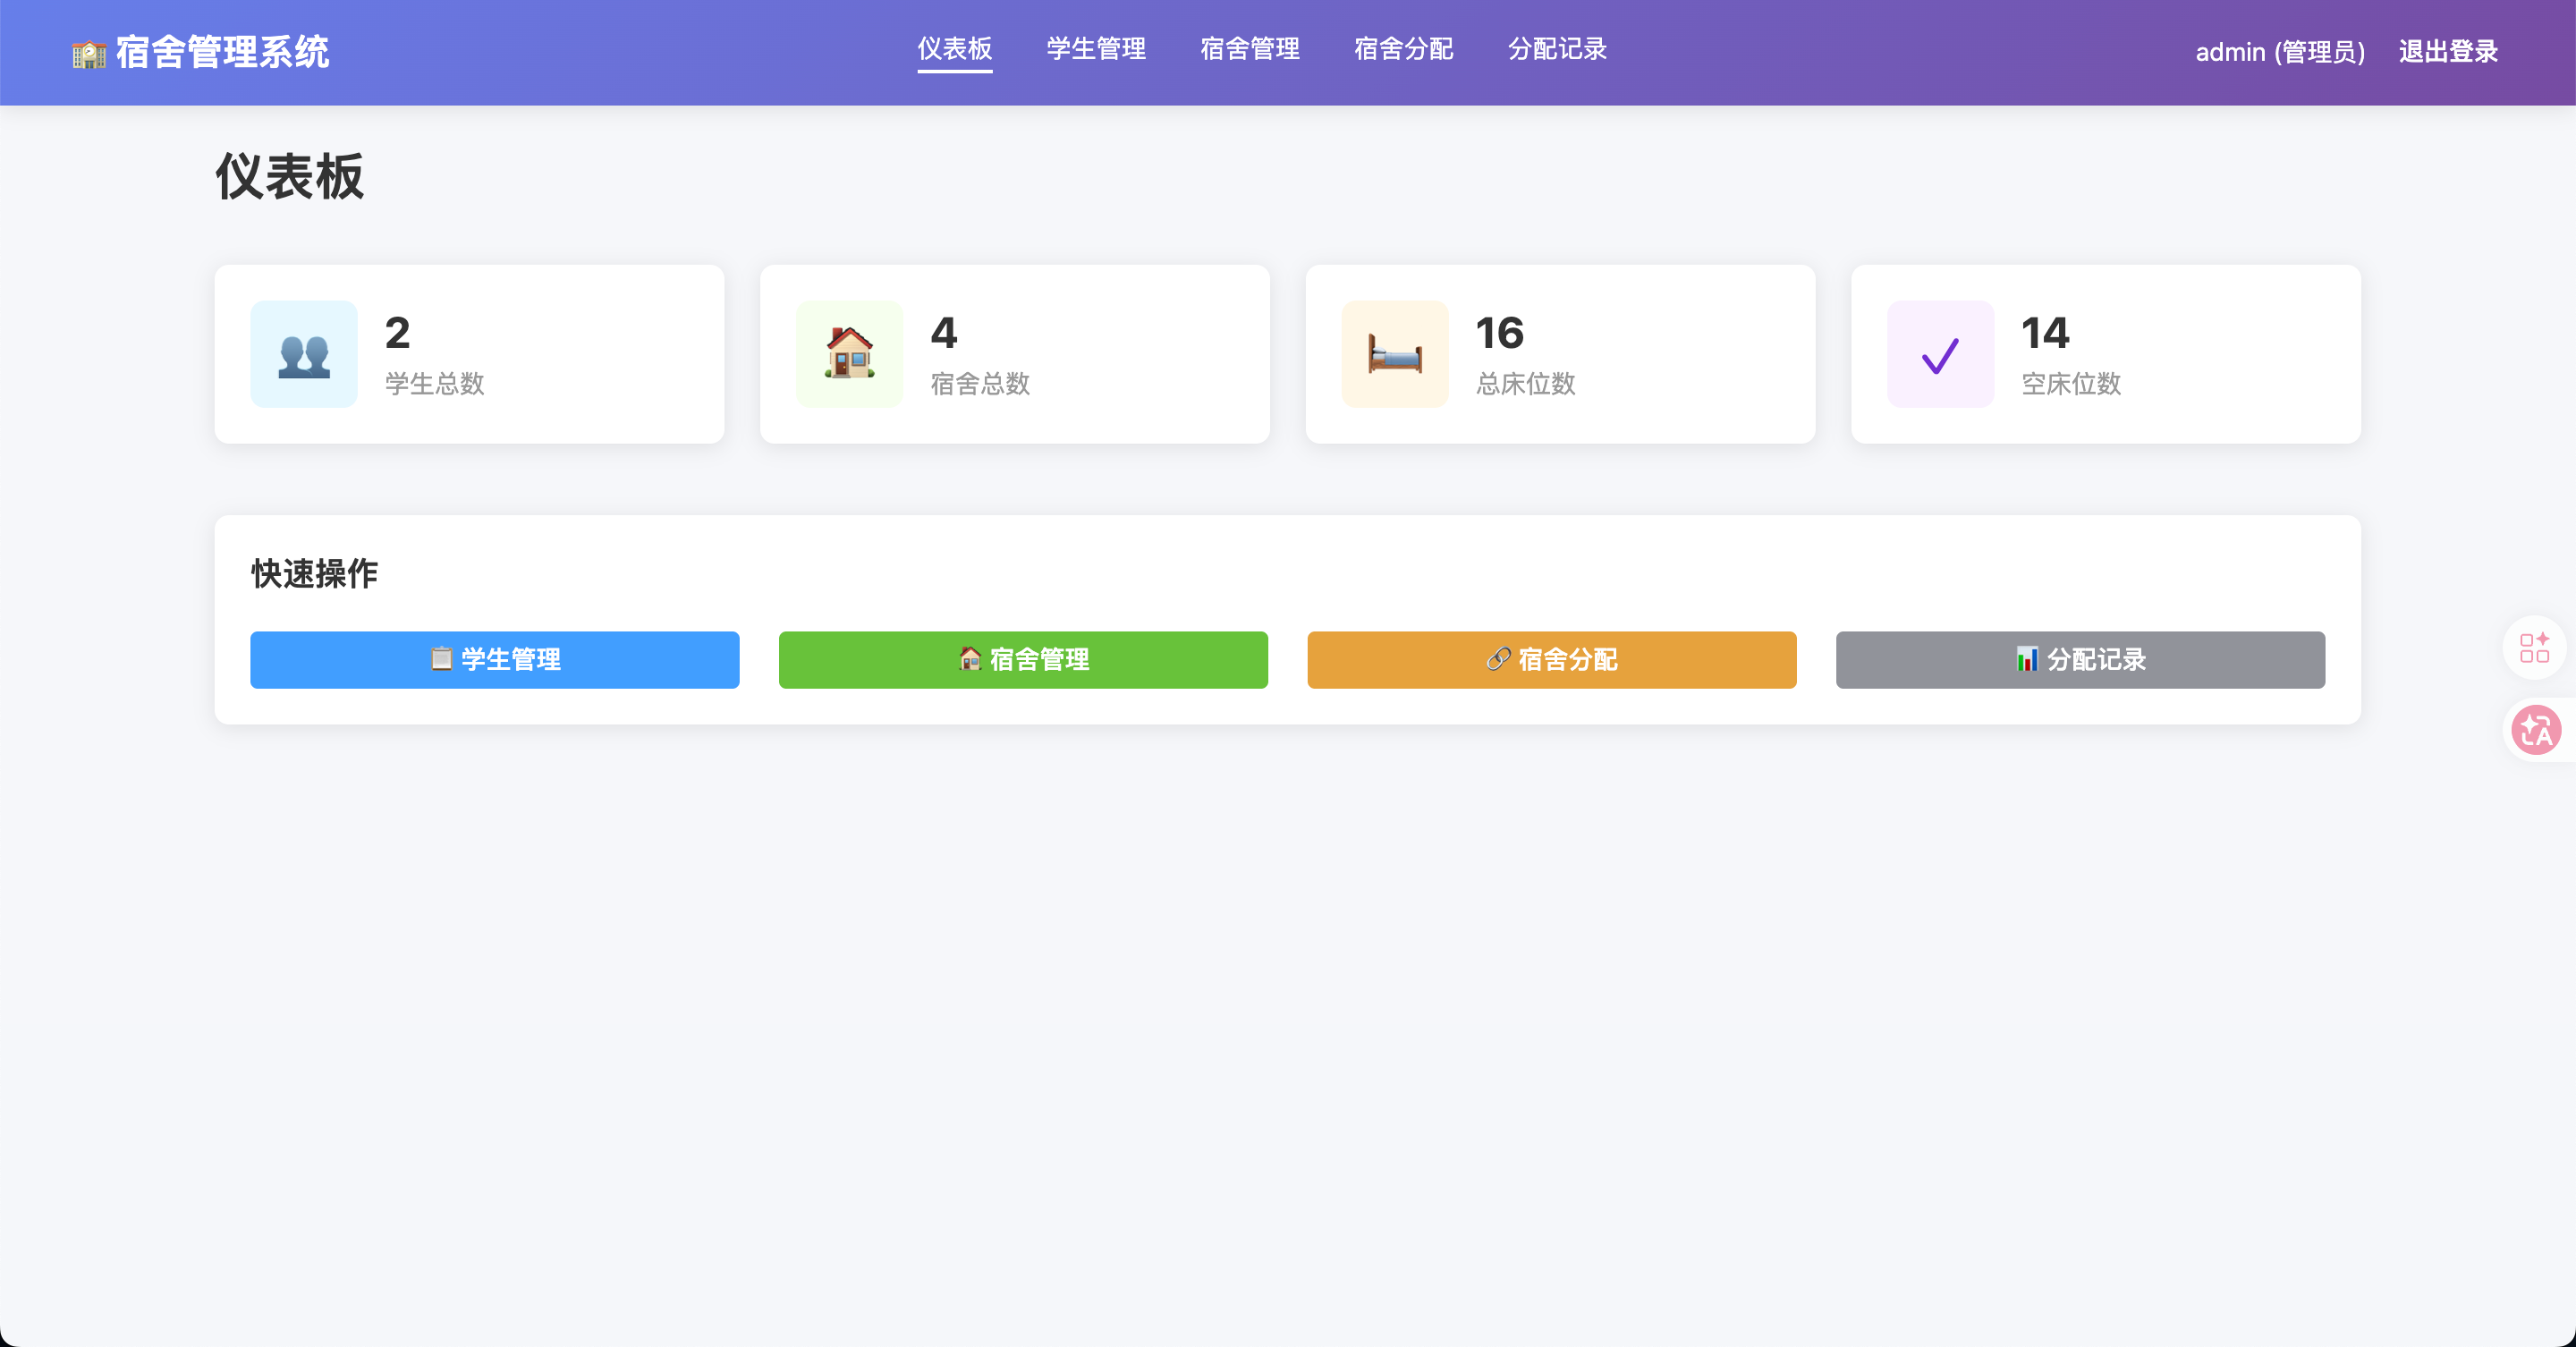Click the 宿舍管理系统 site title
Viewport: 2576px width, 1347px height.
pos(222,52)
